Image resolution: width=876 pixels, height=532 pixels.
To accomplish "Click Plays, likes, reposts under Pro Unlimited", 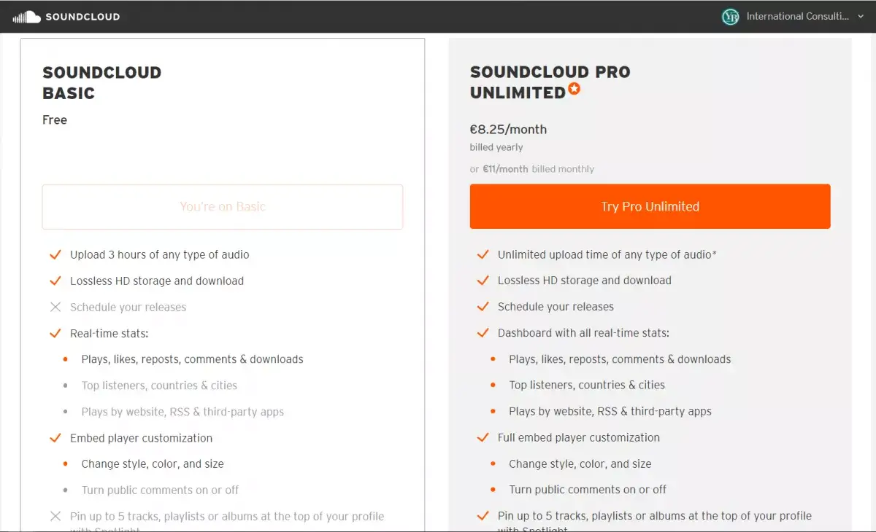I will 620,359.
